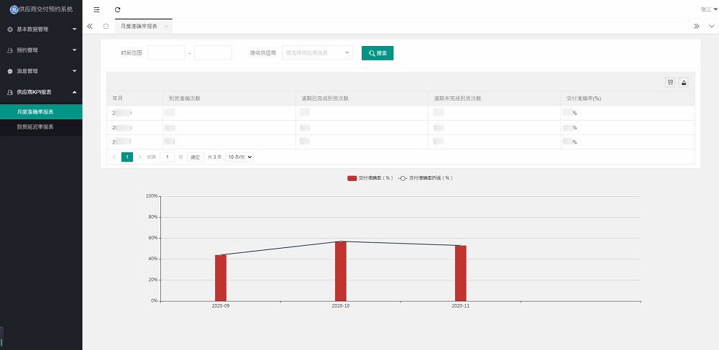Image resolution: width=719 pixels, height=350 pixels.
Task: Click the start date input of 时间范围
Action: (x=166, y=52)
